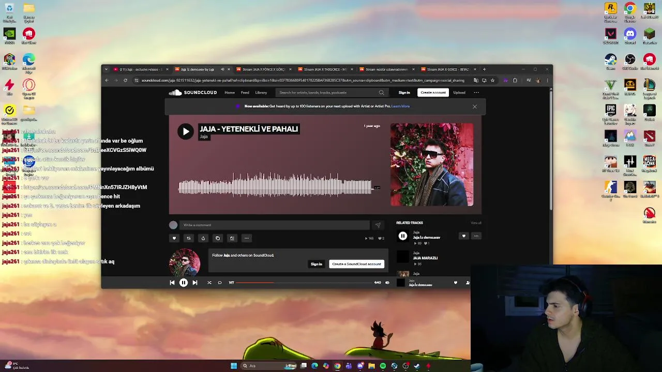Open the Windows Start menu

click(x=234, y=366)
